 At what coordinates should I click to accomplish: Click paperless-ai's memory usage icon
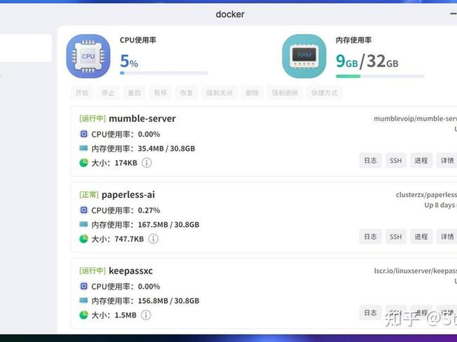click(83, 224)
